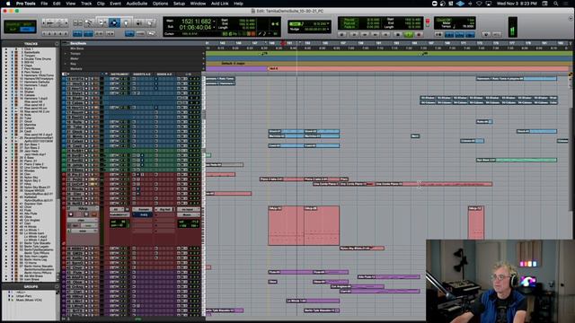
Task: Expand the Tempo ruler disclosure triangle
Action: (x=66, y=54)
